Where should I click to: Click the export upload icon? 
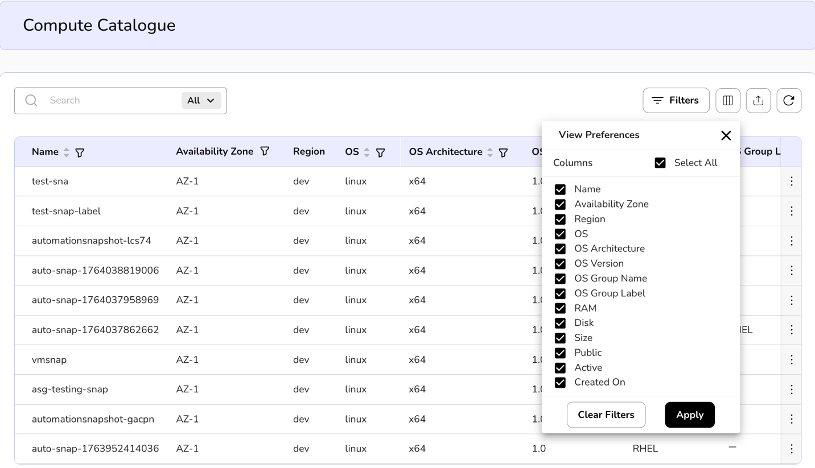(758, 101)
